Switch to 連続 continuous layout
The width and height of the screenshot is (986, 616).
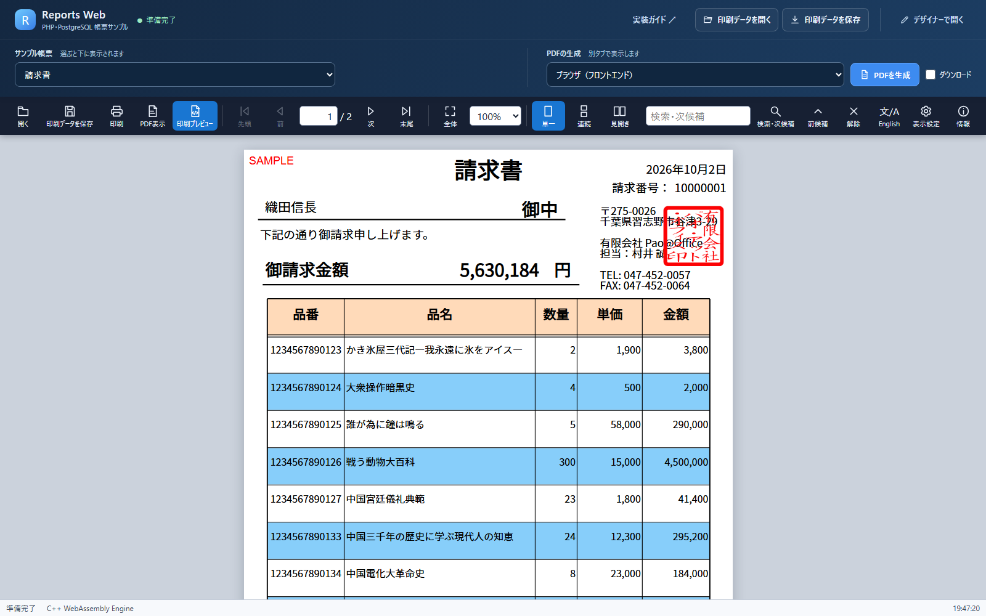click(x=584, y=116)
